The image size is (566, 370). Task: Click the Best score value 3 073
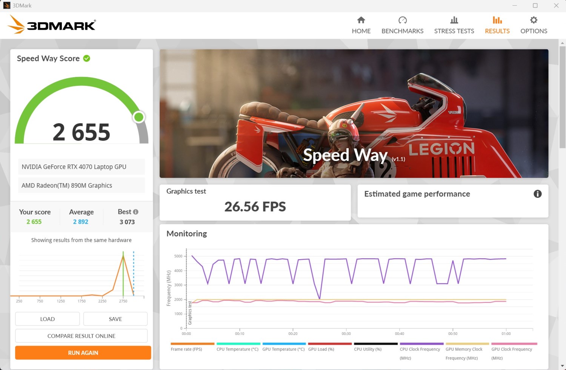pos(127,222)
